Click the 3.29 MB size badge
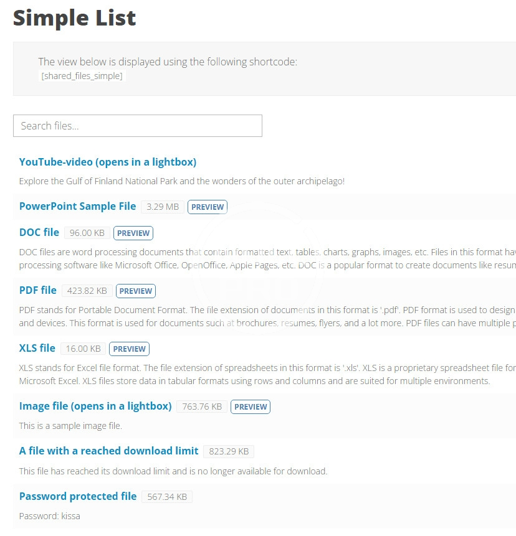 [x=163, y=207]
